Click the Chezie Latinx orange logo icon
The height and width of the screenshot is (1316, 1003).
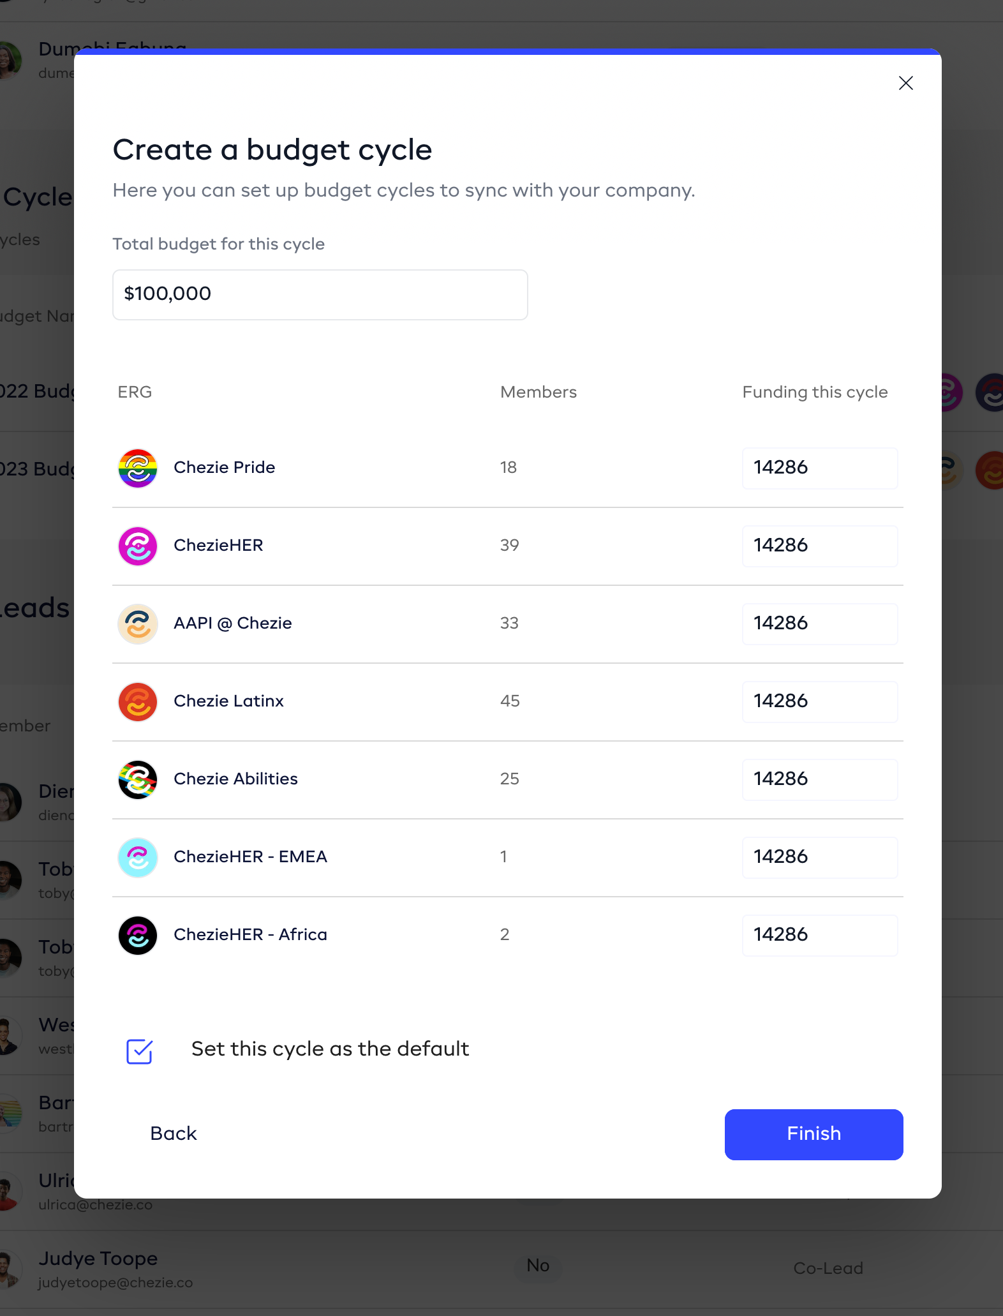point(138,701)
